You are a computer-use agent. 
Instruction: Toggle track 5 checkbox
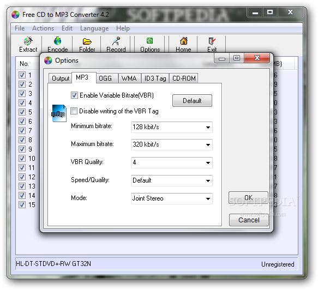[x=22, y=112]
